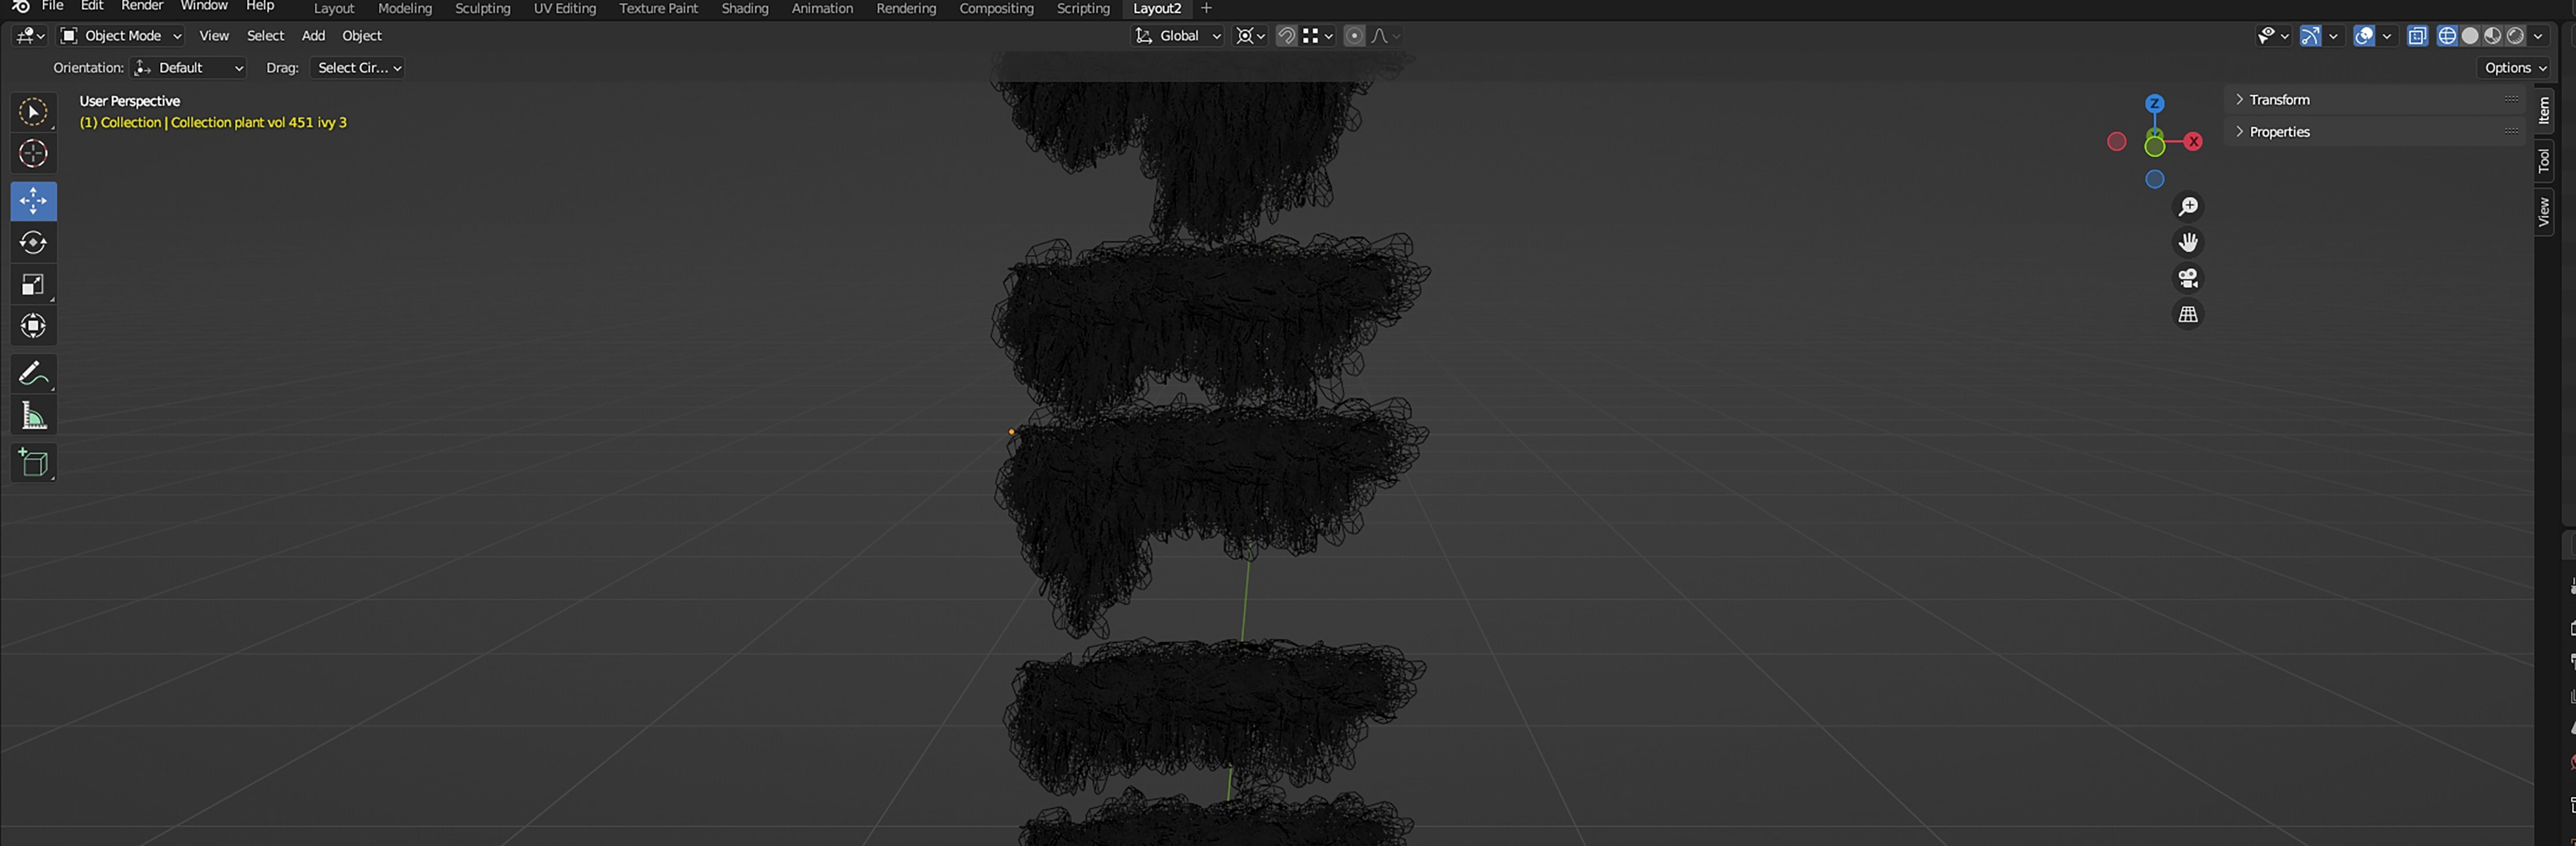This screenshot has width=2576, height=846.
Task: Open the pivot point dropdown
Action: (x=1250, y=36)
